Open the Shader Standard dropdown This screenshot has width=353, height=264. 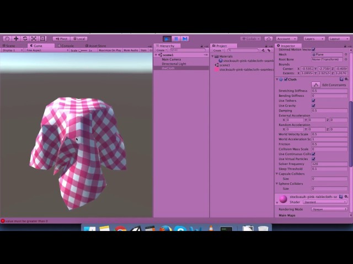point(325,202)
